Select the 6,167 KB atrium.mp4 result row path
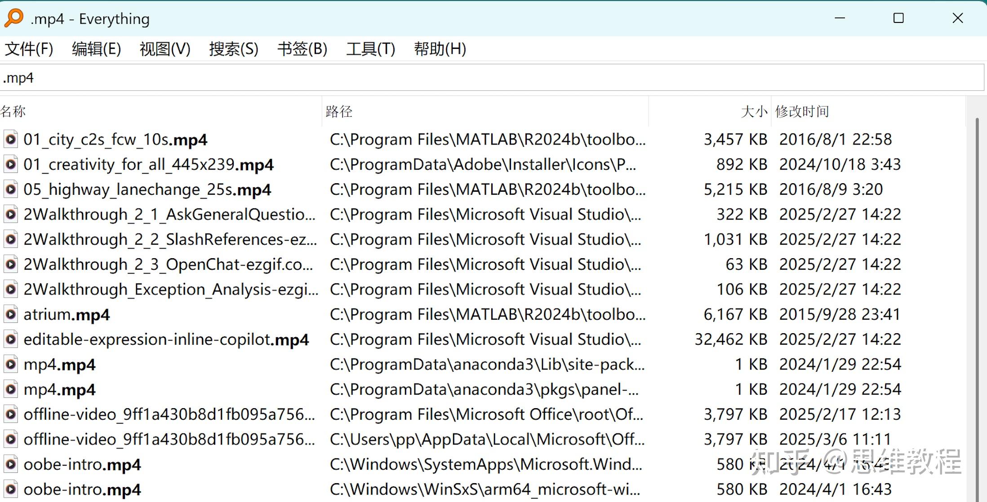This screenshot has width=987, height=502. coord(487,314)
